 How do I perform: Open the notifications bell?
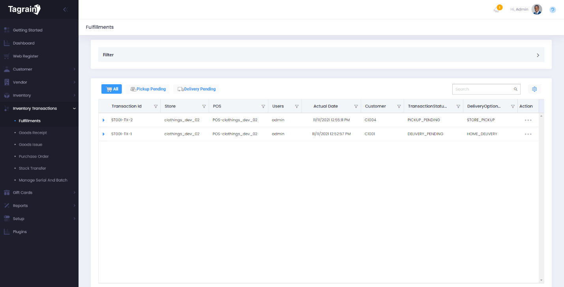pos(497,9)
